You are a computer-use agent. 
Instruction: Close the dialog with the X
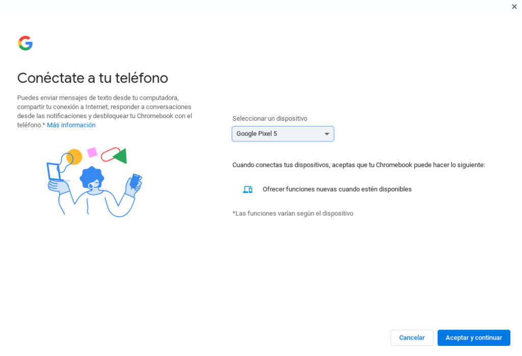click(514, 7)
